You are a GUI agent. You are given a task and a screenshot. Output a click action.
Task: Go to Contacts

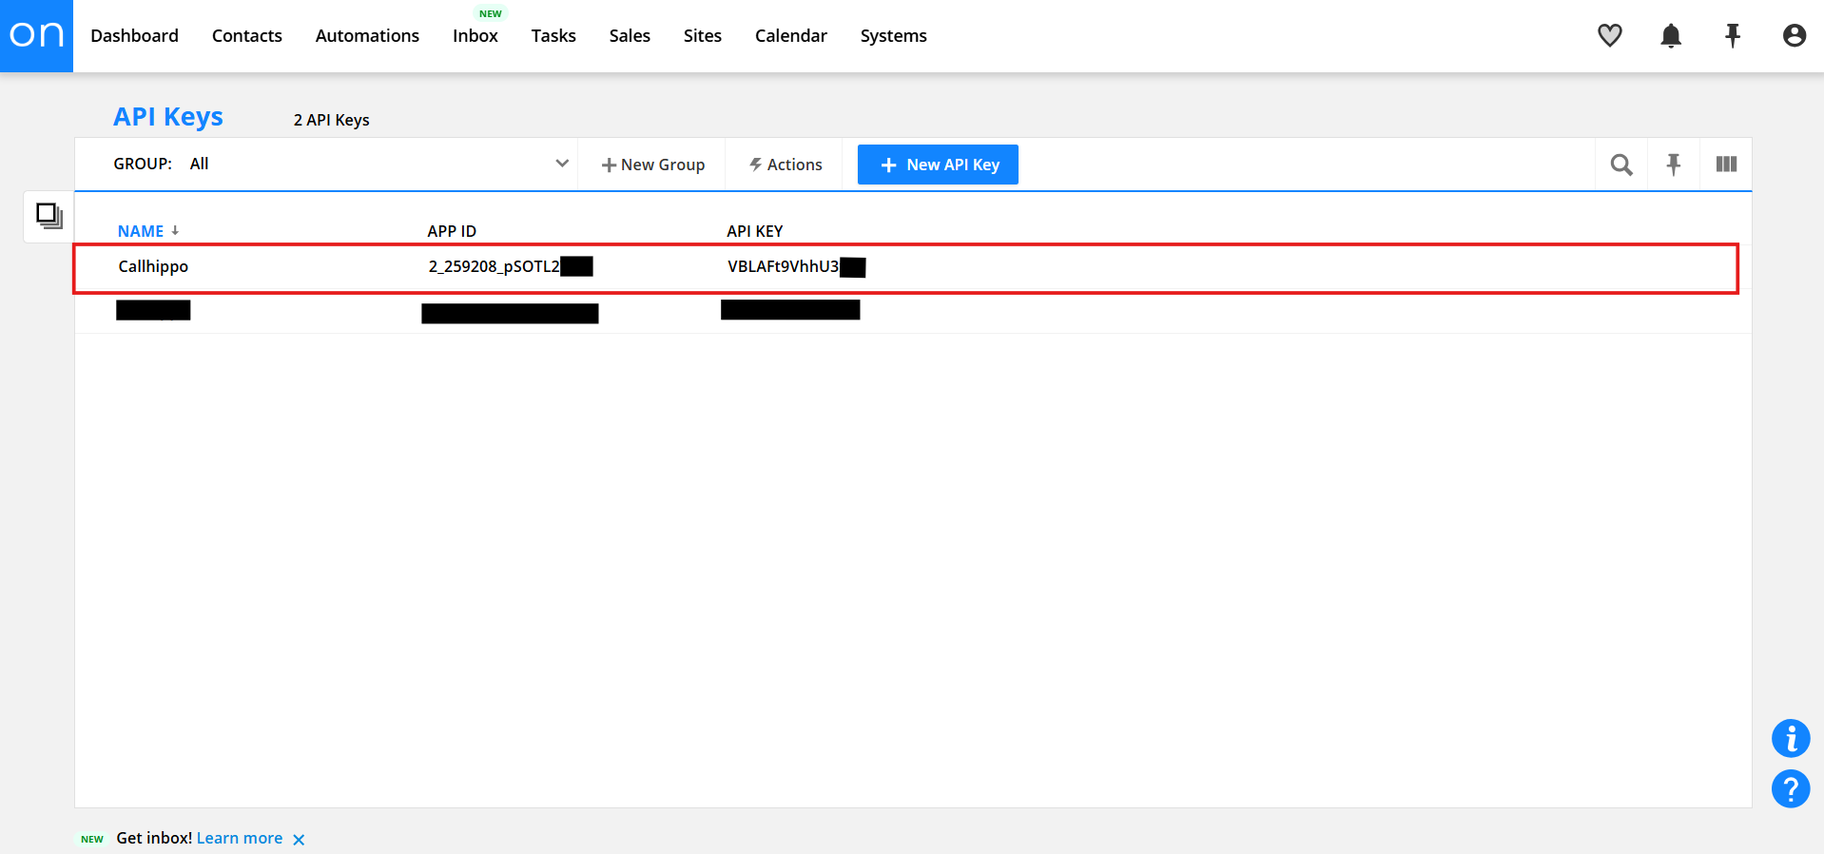pyautogui.click(x=247, y=36)
